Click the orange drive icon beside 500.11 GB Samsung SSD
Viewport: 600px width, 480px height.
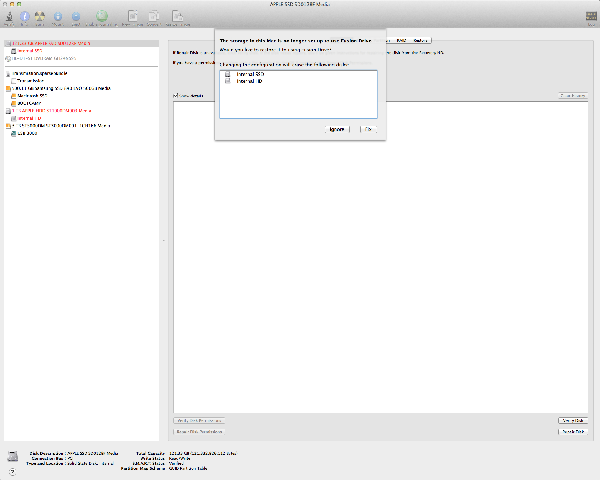click(x=8, y=88)
